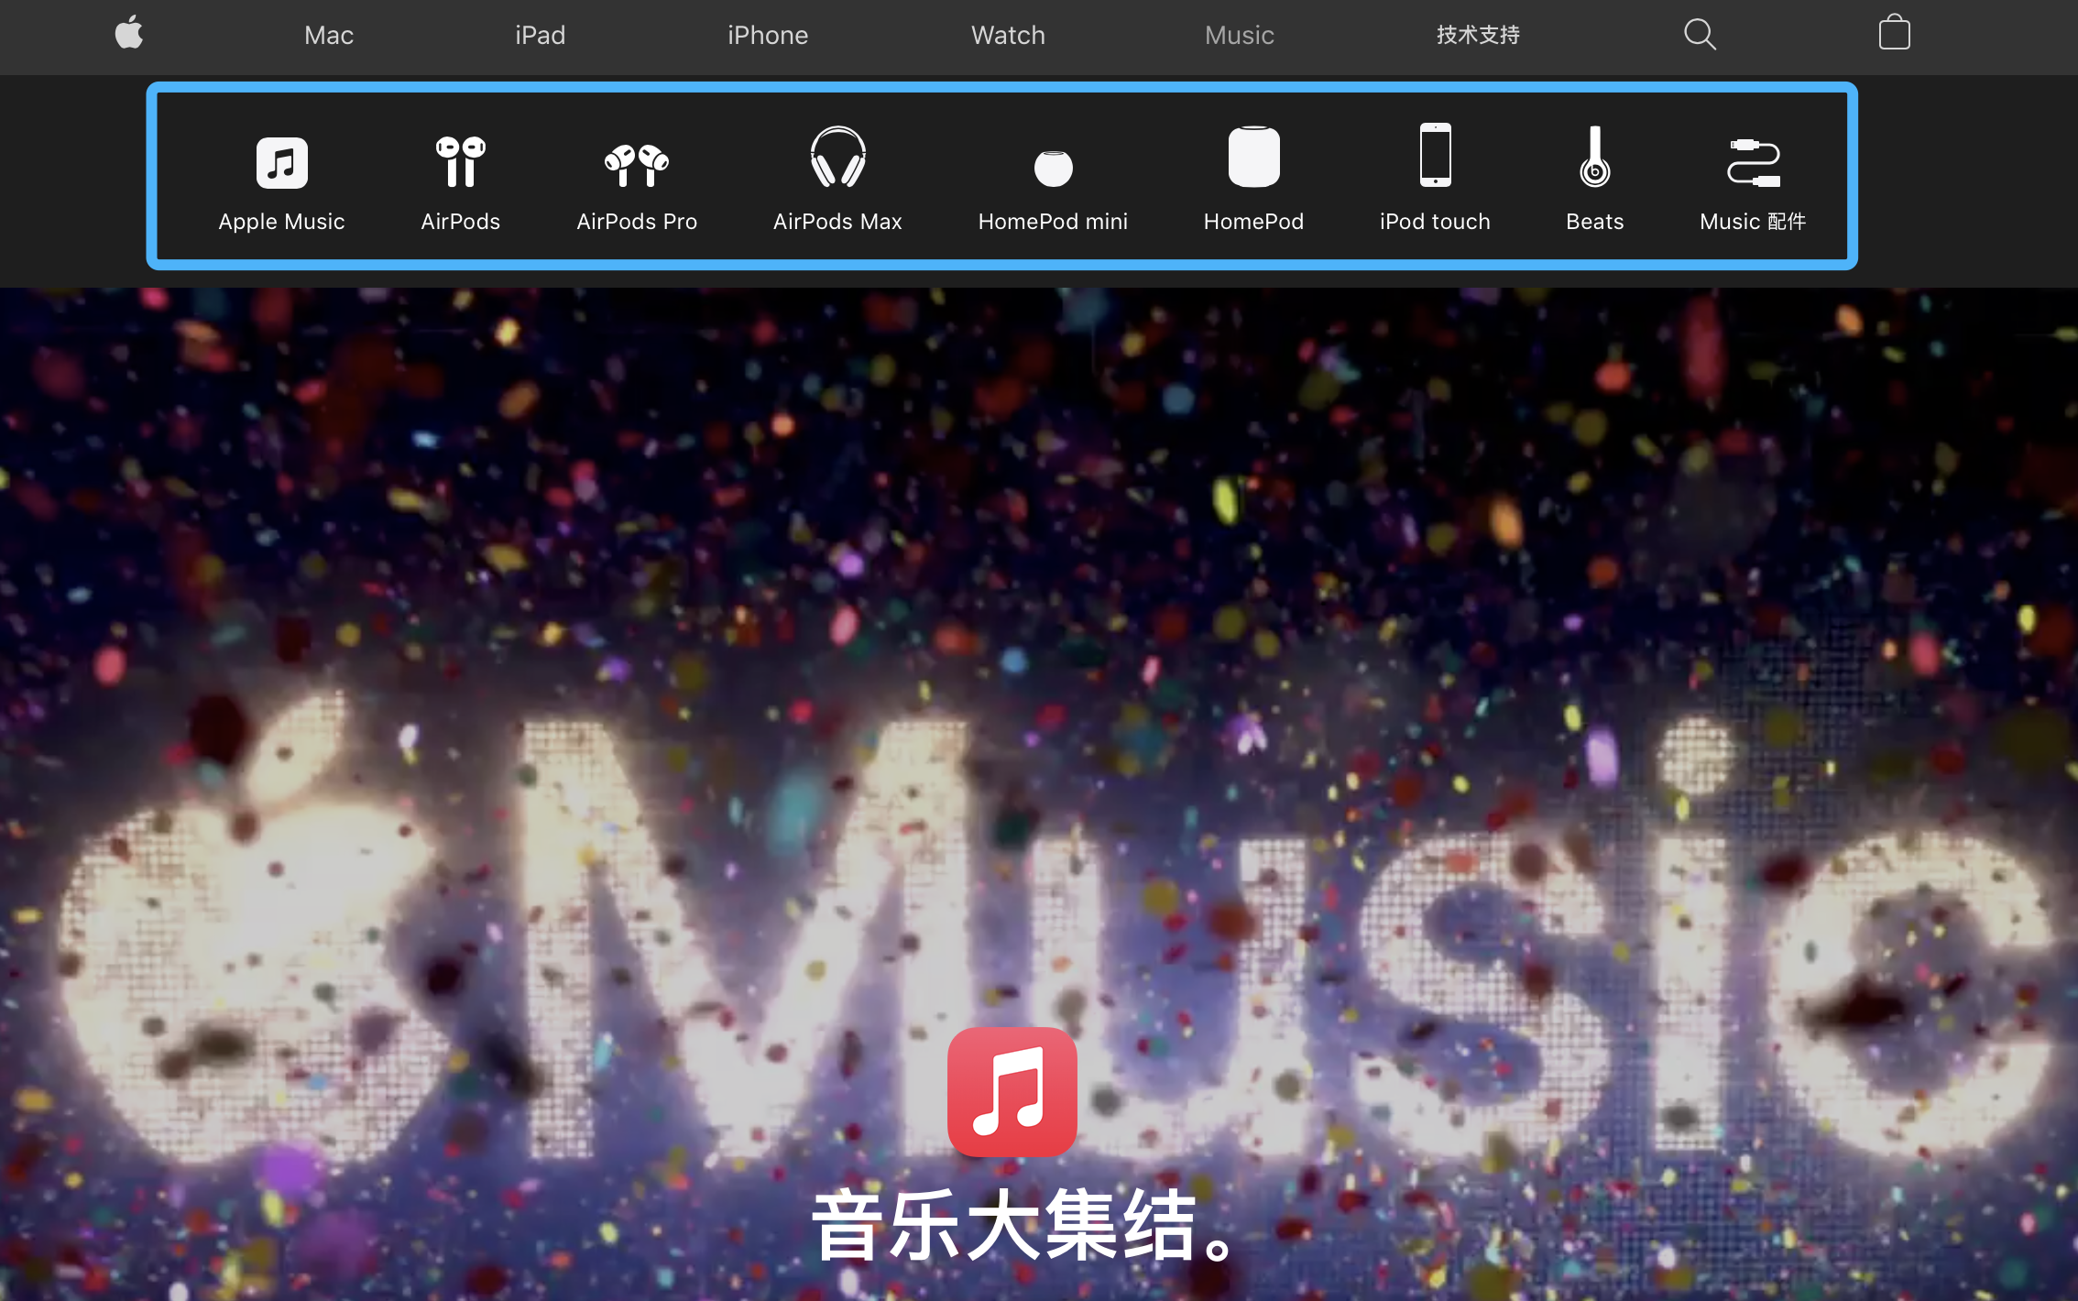This screenshot has width=2078, height=1301.
Task: Click the Music nav menu item
Action: tap(1239, 35)
